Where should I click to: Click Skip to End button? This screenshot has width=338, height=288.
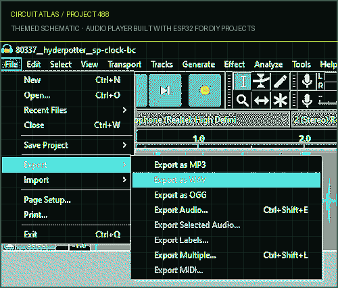coord(165,90)
